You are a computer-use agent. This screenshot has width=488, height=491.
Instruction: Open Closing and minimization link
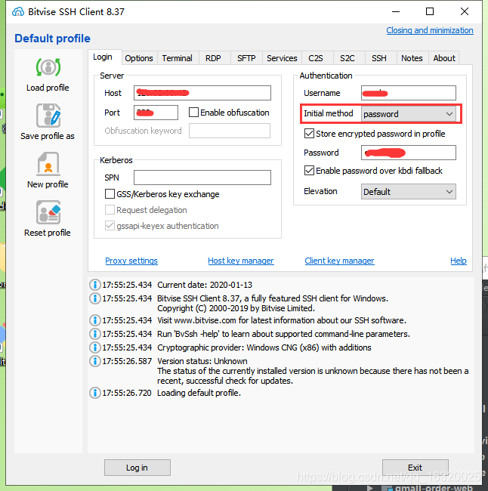click(x=430, y=30)
